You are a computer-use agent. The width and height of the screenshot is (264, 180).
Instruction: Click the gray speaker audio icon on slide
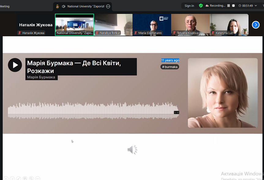click(132, 150)
